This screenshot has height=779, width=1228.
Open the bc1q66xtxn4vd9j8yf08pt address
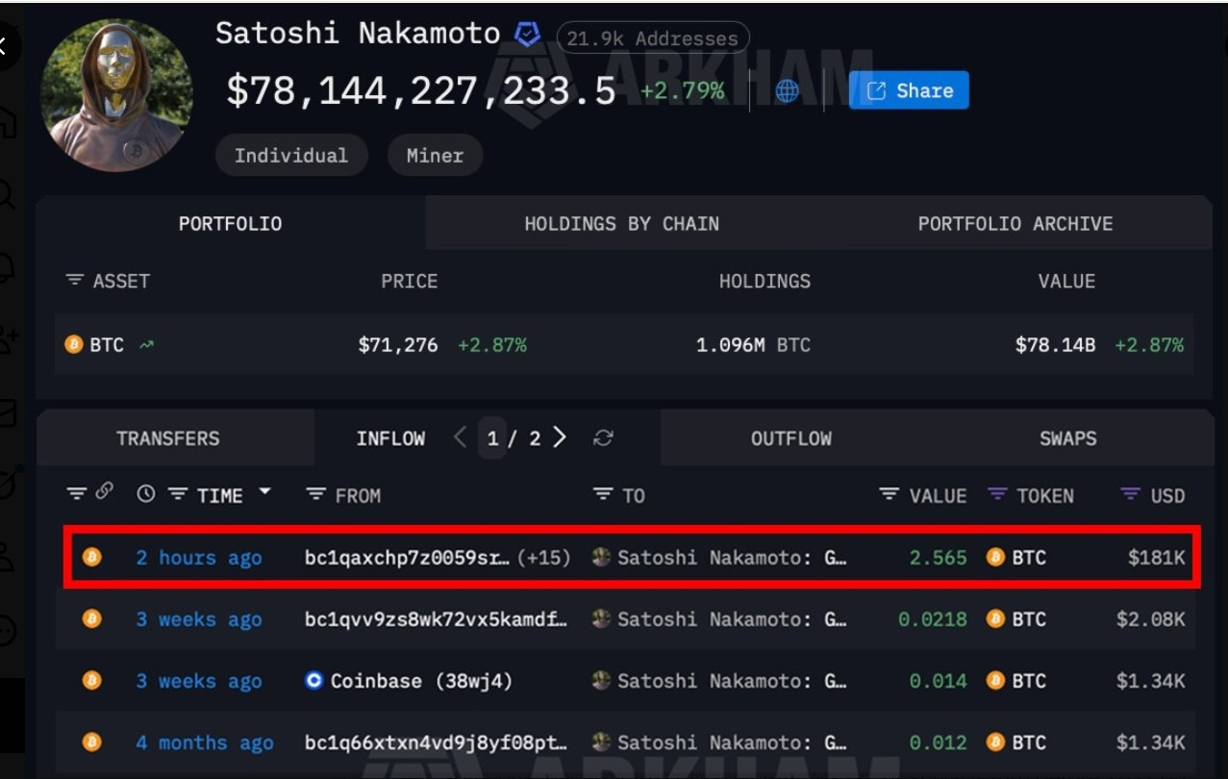[437, 742]
